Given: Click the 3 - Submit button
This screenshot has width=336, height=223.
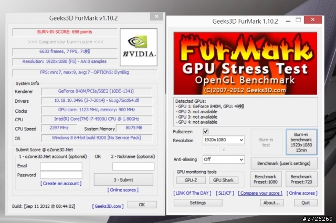Looking at the screenshot, I should (123, 180).
